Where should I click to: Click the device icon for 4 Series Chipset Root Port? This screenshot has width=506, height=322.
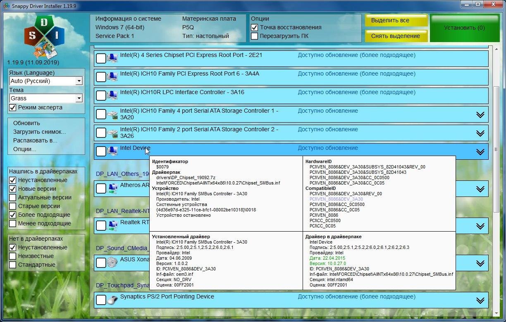(x=112, y=59)
